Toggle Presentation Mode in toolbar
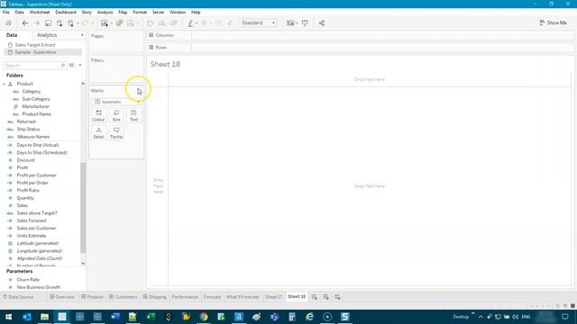The width and height of the screenshot is (577, 324). pos(305,23)
